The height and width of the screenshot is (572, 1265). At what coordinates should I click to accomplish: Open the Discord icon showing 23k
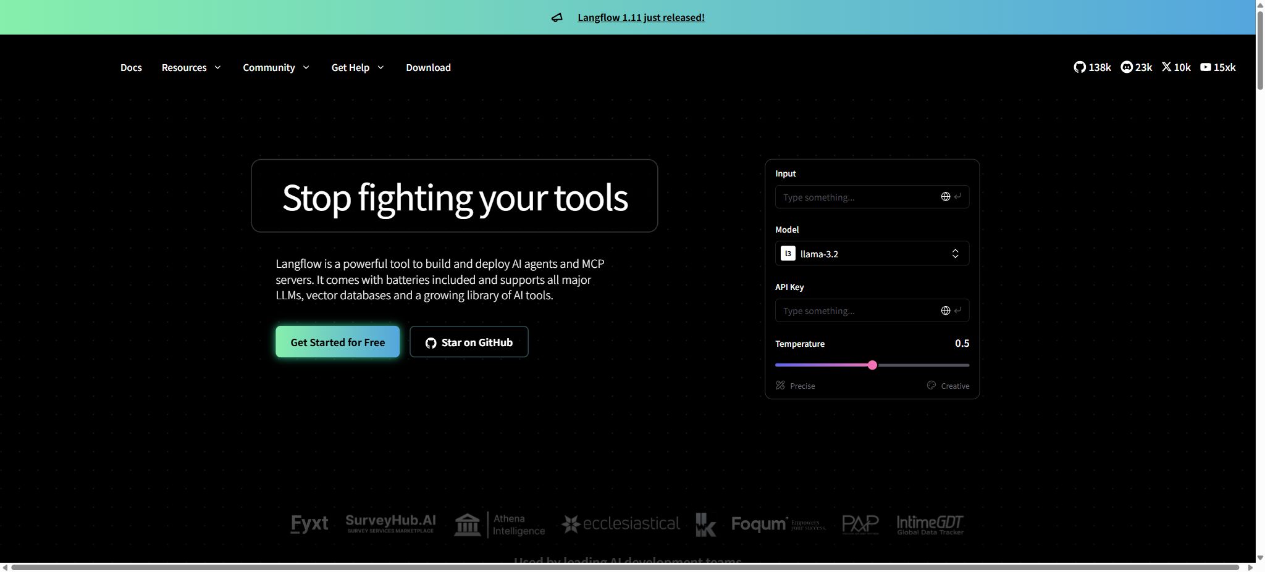1127,67
